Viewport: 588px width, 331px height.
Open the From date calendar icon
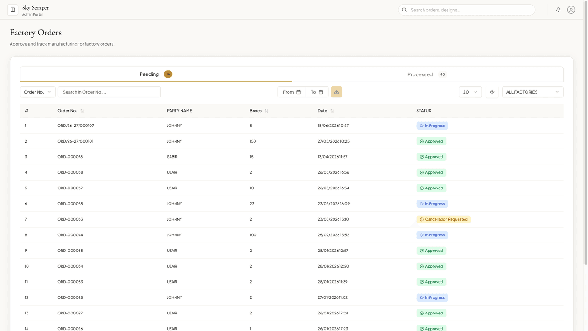click(x=299, y=92)
